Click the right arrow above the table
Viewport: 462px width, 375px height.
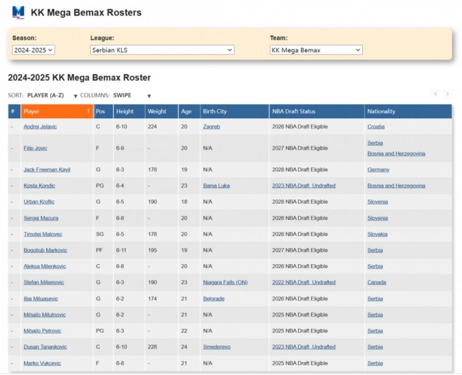pos(448,94)
